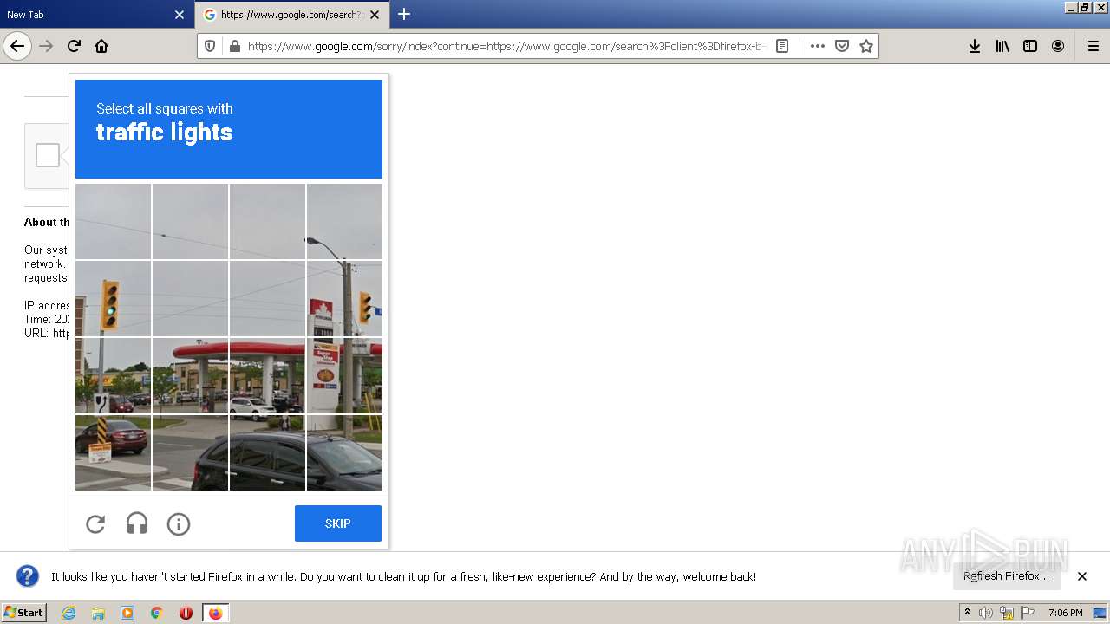Open the Windows Start menu
The width and height of the screenshot is (1110, 624).
(x=23, y=613)
